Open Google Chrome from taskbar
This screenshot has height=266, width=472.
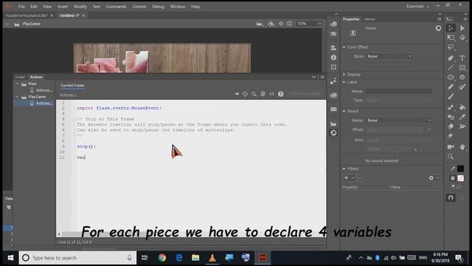162,258
